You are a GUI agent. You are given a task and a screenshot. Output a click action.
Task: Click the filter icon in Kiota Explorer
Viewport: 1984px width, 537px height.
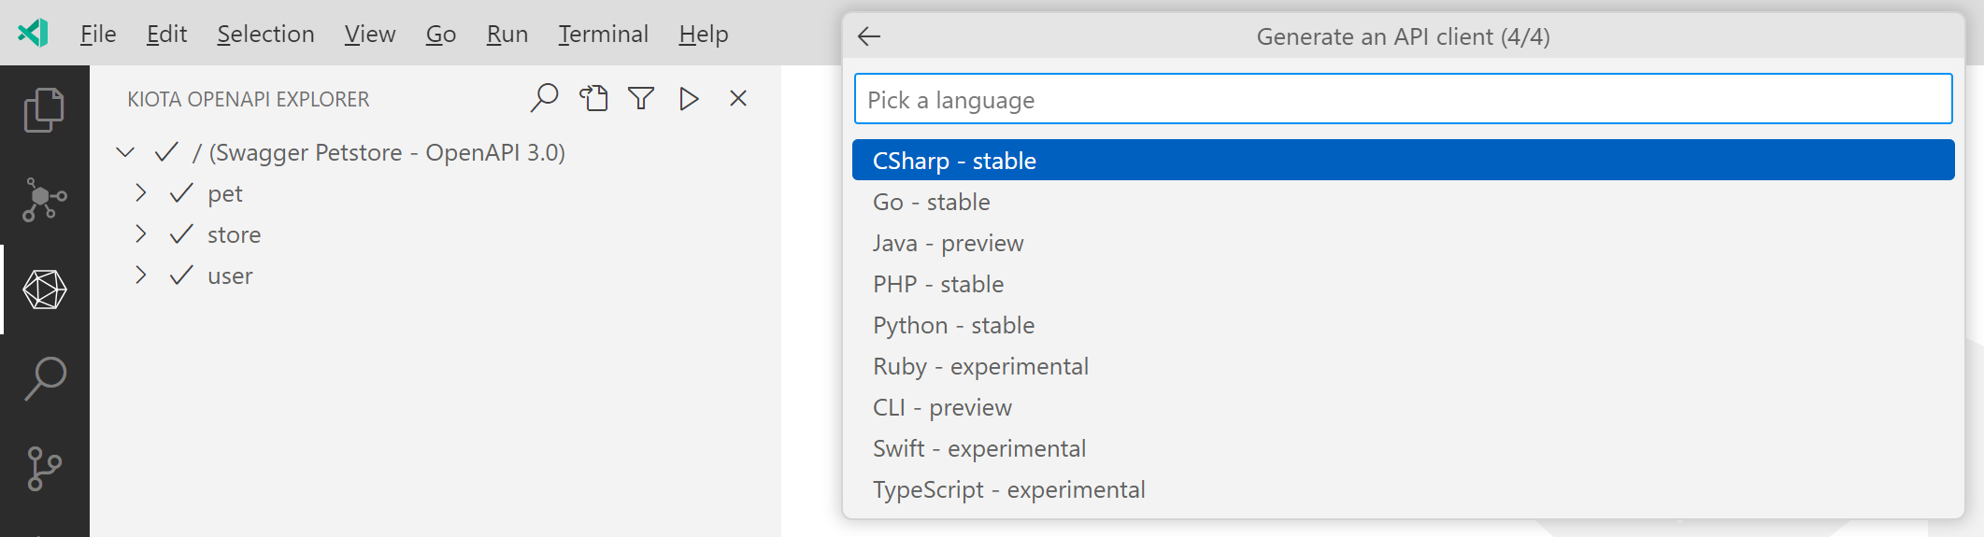click(641, 98)
